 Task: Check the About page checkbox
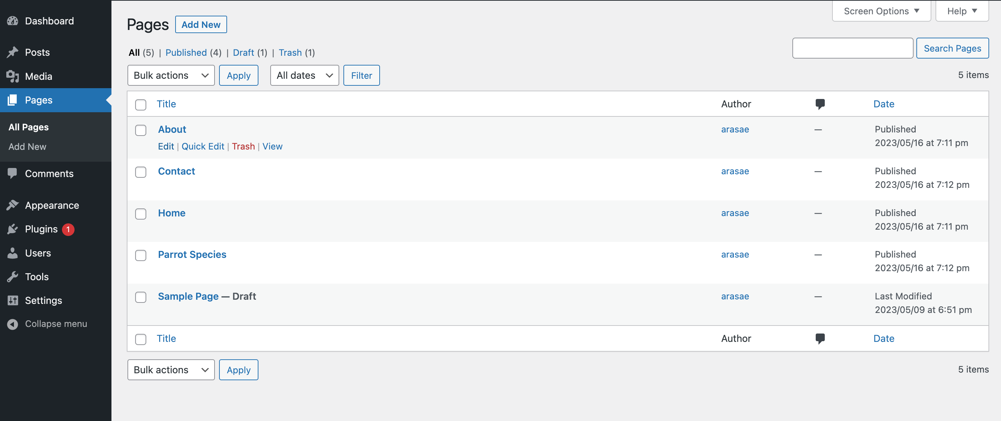point(141,130)
